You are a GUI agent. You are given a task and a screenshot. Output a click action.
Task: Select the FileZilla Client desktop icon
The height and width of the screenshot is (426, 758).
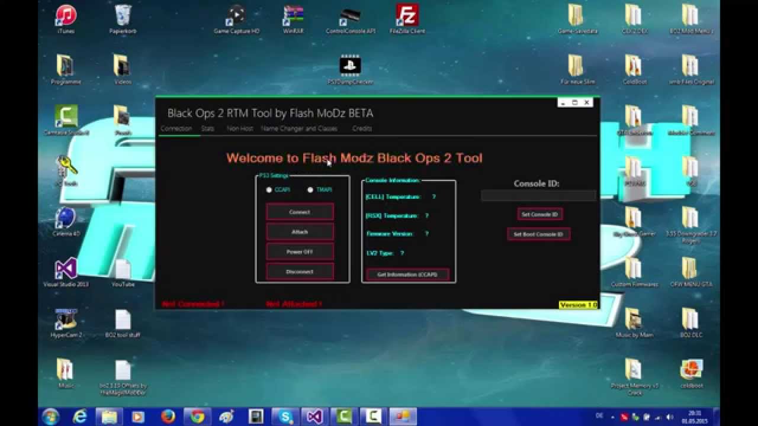coord(407,20)
